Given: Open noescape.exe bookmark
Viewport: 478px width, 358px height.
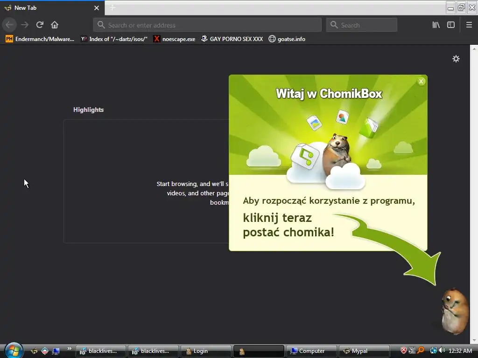Looking at the screenshot, I should (x=175, y=39).
